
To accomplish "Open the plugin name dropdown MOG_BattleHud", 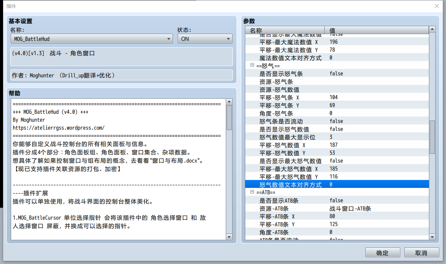I will tap(91, 39).
